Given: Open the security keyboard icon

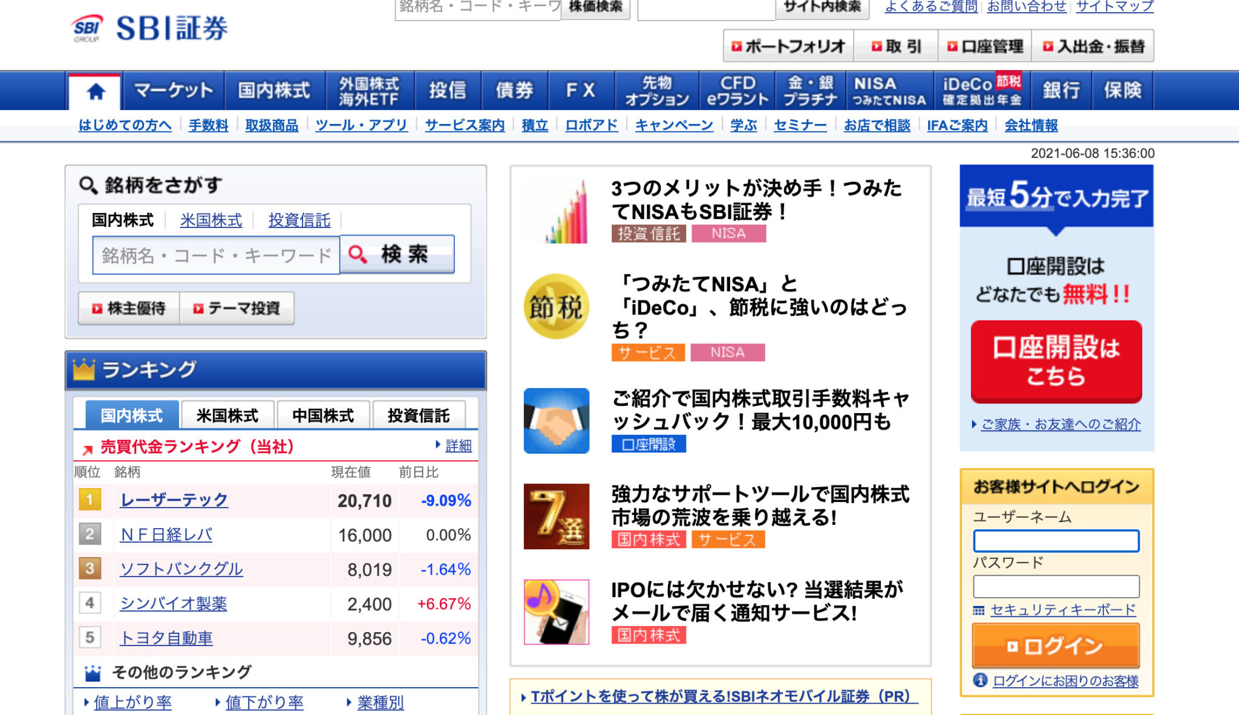Looking at the screenshot, I should (978, 610).
